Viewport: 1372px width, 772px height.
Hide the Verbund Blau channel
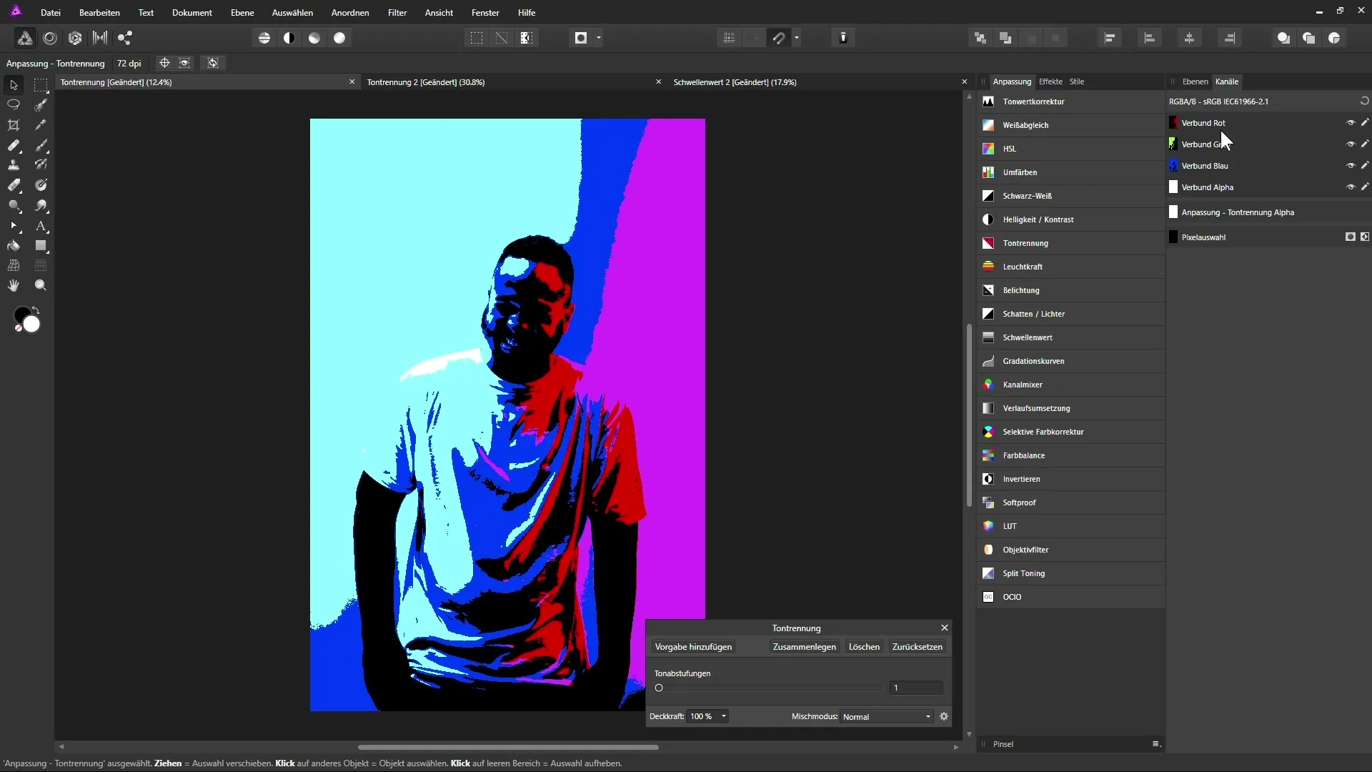point(1351,166)
